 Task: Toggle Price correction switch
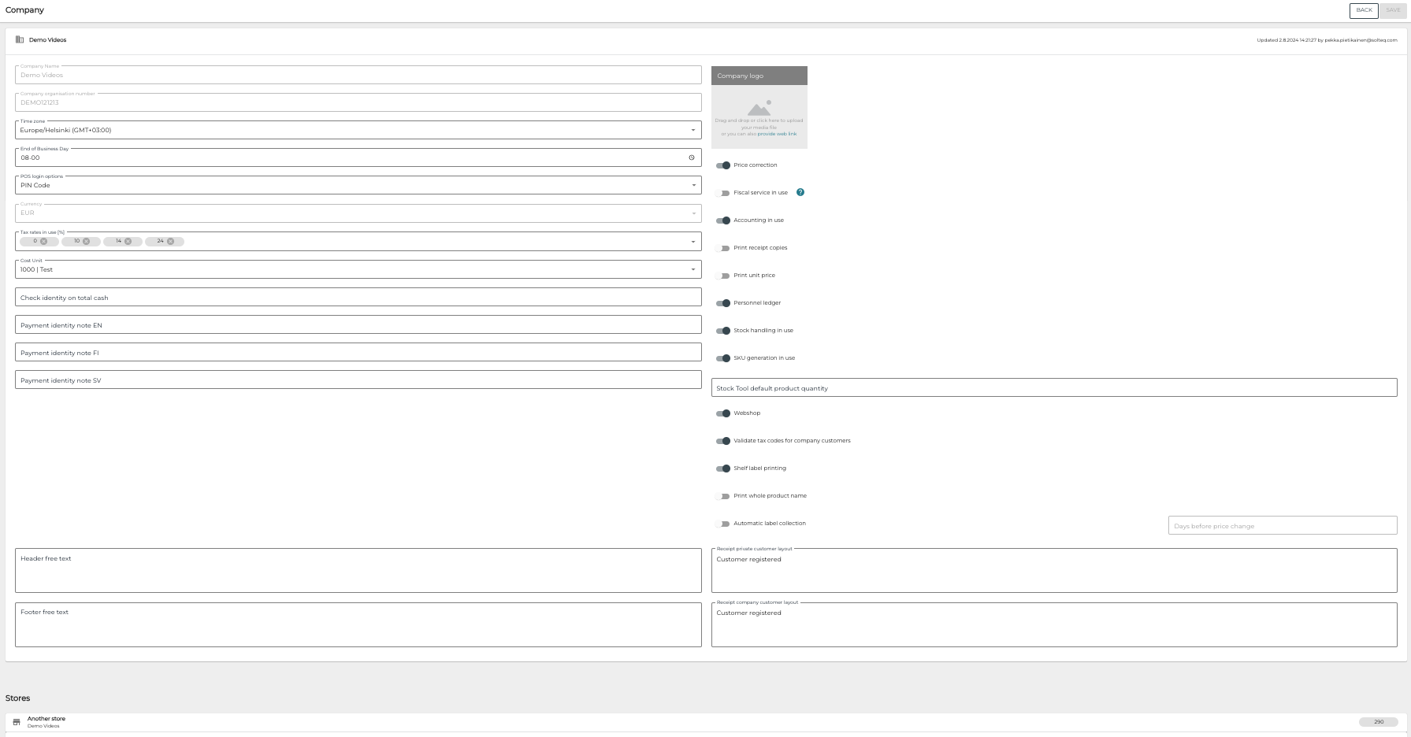723,165
